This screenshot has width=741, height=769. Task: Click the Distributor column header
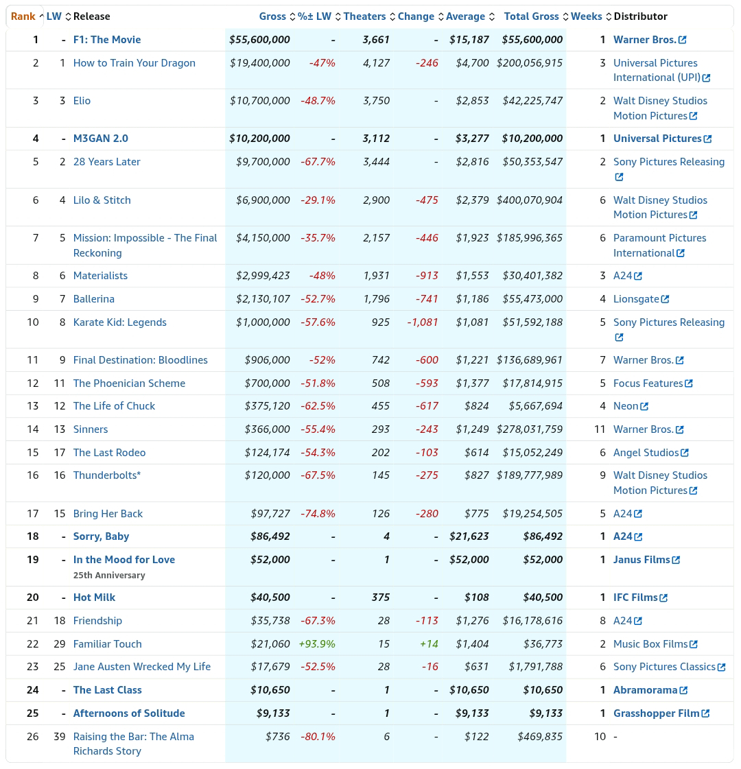(x=640, y=16)
